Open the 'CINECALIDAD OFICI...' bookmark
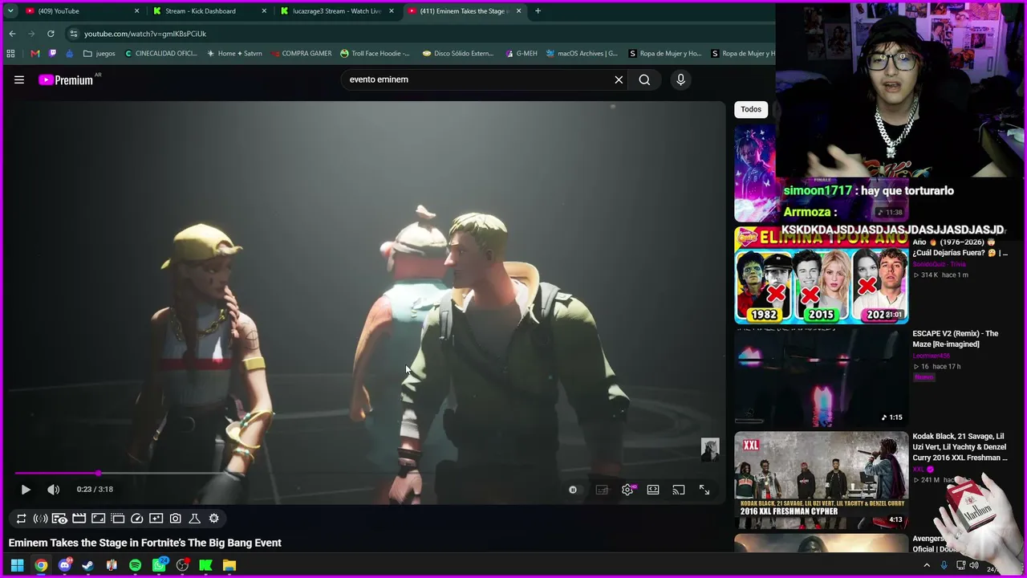Viewport: 1027px width, 578px height. (x=160, y=54)
